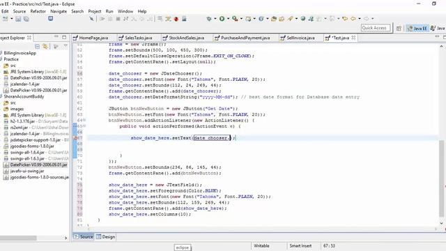Switch to the SellInvoice.java editor tab
The height and width of the screenshot is (251, 446).
pyautogui.click(x=300, y=38)
